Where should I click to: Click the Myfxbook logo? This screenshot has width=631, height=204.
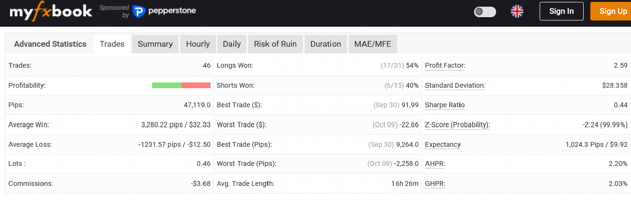(x=51, y=11)
